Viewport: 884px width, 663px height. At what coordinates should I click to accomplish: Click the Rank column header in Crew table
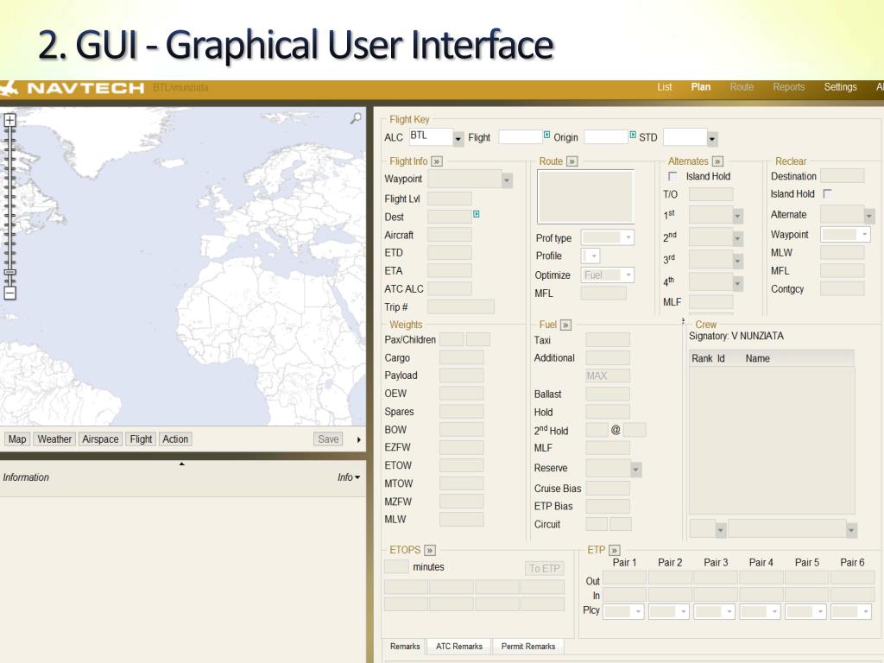point(702,358)
